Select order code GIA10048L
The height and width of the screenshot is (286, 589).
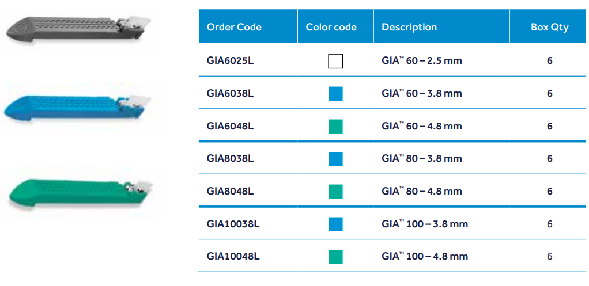pos(233,256)
